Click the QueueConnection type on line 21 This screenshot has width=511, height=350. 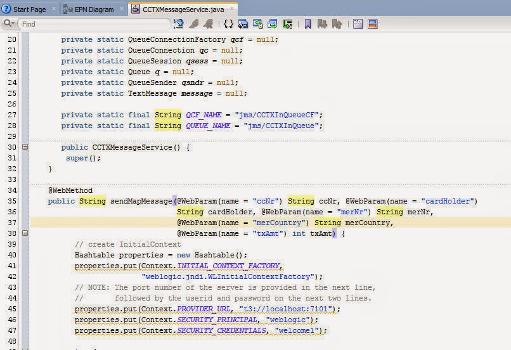(x=161, y=50)
